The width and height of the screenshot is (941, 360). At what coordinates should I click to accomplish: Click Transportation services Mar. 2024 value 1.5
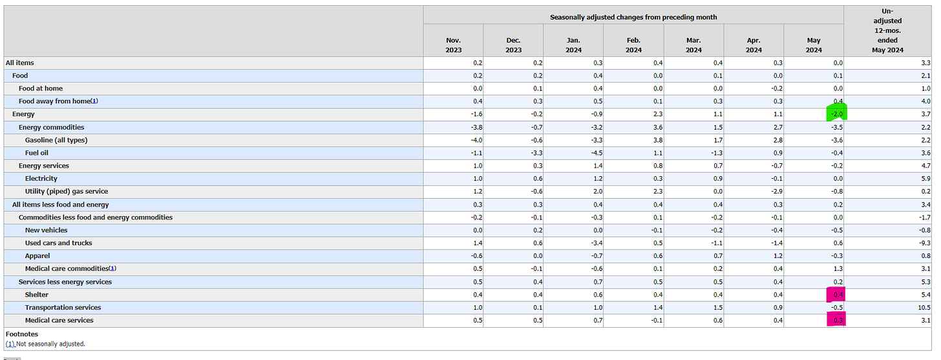click(x=718, y=308)
